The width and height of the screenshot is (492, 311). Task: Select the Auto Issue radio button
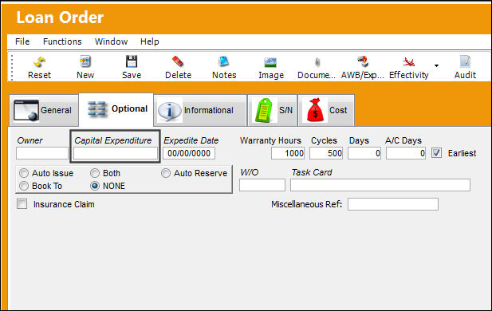pos(24,173)
